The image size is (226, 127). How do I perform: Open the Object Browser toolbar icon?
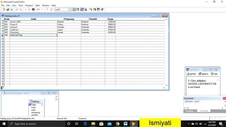click(95, 10)
